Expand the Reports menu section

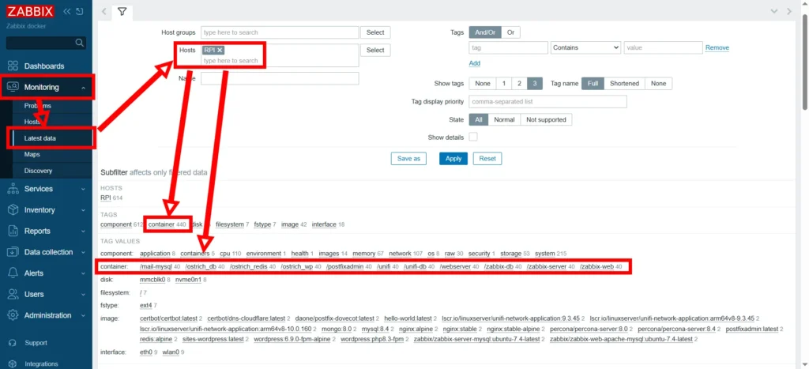[x=47, y=231]
